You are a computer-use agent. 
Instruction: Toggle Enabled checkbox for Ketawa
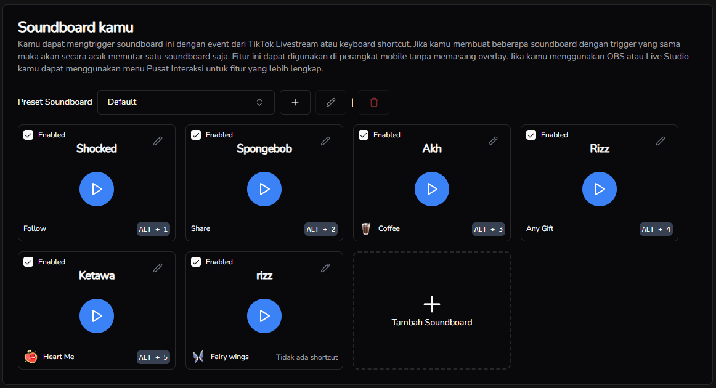point(28,262)
